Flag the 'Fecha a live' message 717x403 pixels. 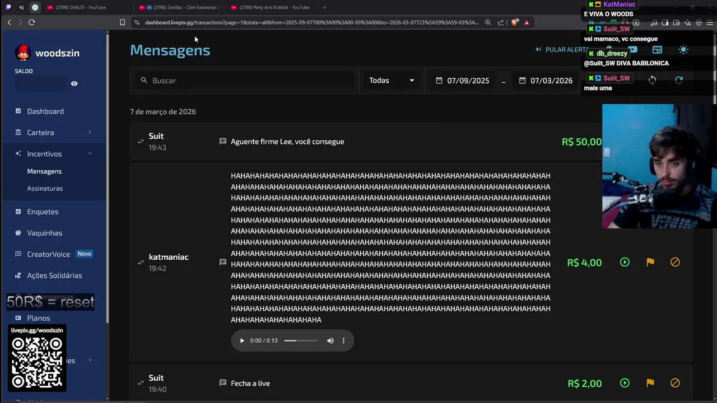point(650,383)
